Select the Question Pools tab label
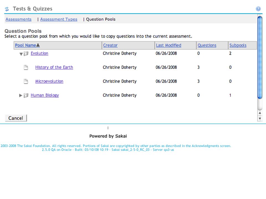The width and height of the screenshot is (266, 199). (101, 19)
